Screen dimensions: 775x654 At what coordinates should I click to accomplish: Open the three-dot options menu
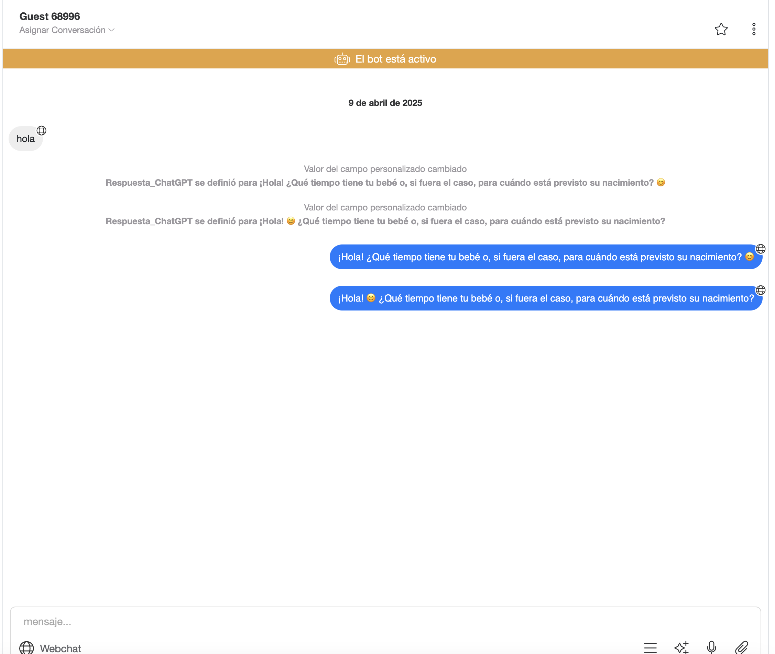point(753,29)
